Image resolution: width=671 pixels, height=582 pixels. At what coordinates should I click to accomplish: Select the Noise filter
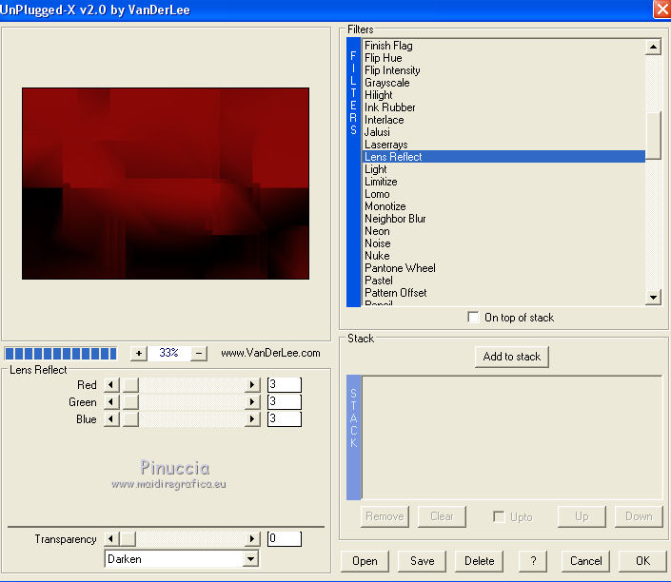(503, 243)
